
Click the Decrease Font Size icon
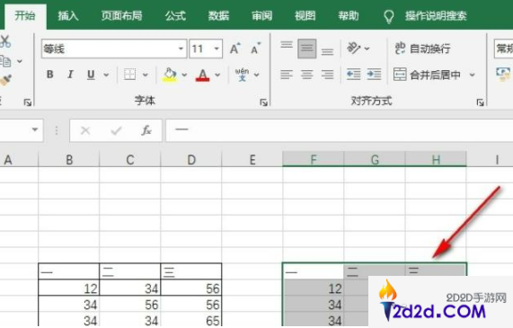[x=255, y=49]
